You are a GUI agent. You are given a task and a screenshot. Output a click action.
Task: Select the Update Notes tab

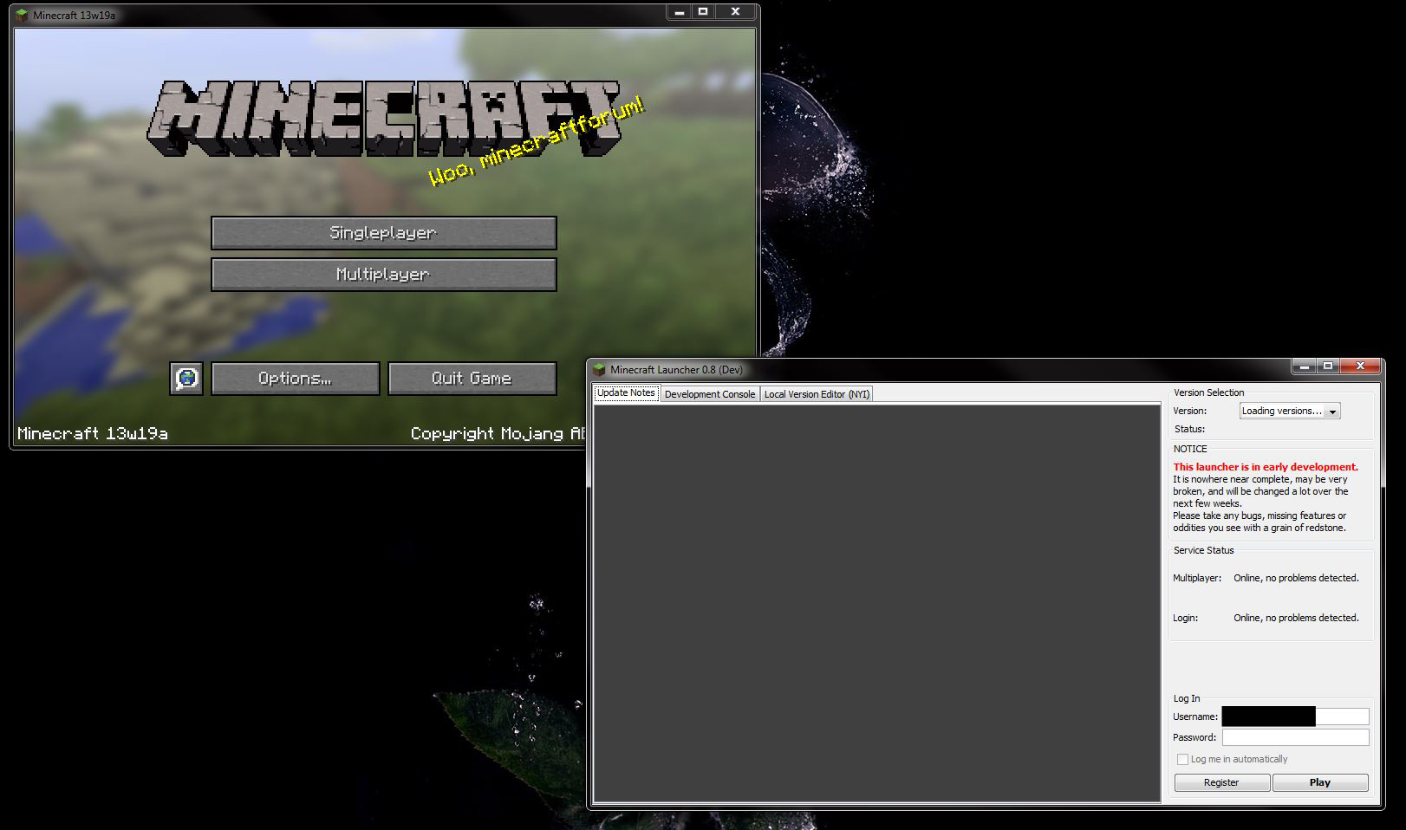coord(626,393)
